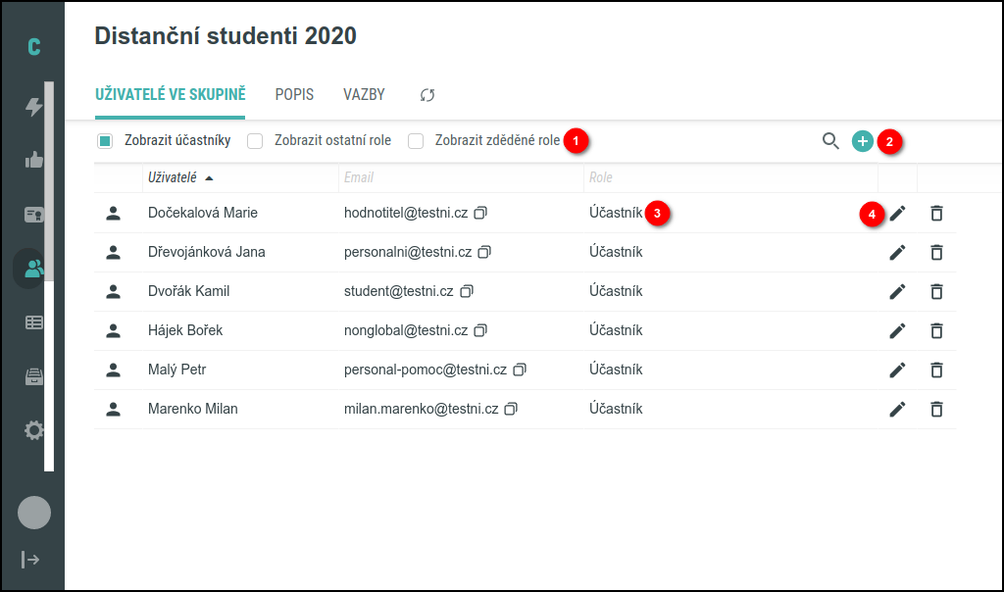This screenshot has height=592, width=1004.
Task: Click the sidebar vertical scrollbar
Action: 49,274
